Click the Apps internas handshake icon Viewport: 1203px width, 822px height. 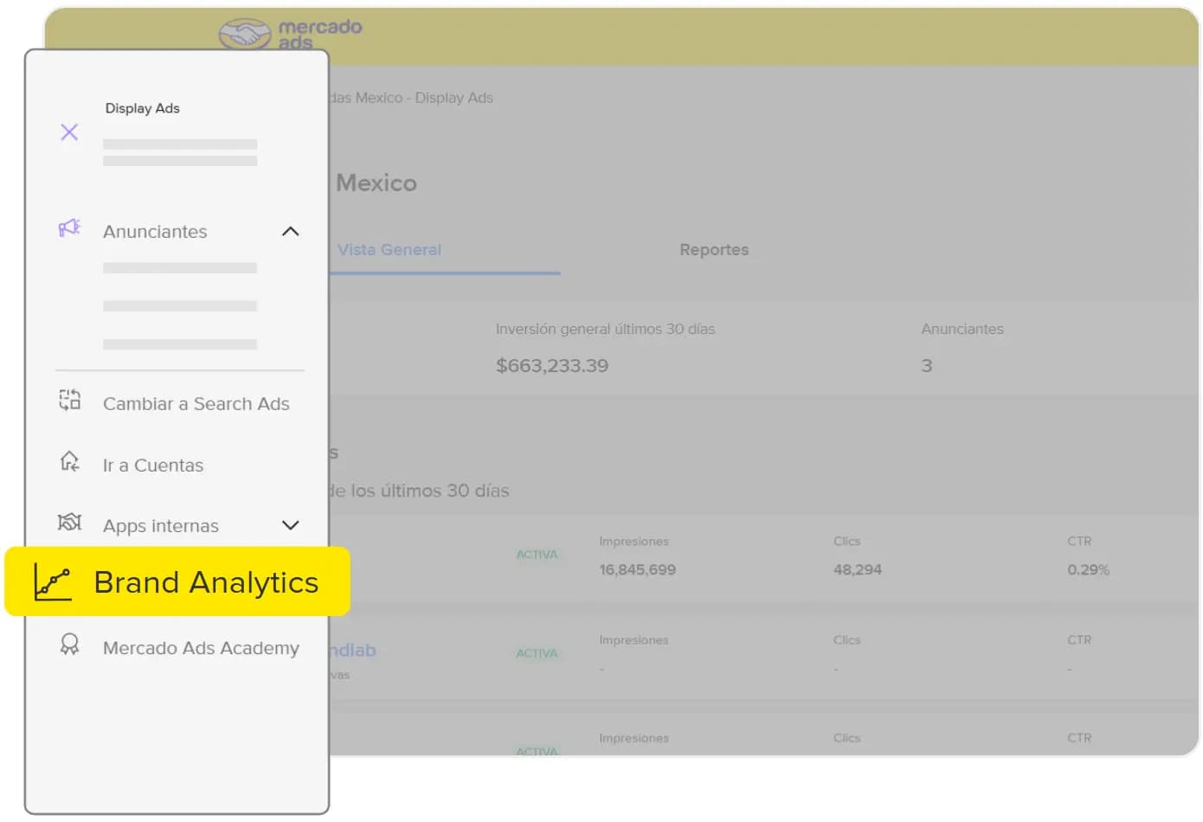69,523
